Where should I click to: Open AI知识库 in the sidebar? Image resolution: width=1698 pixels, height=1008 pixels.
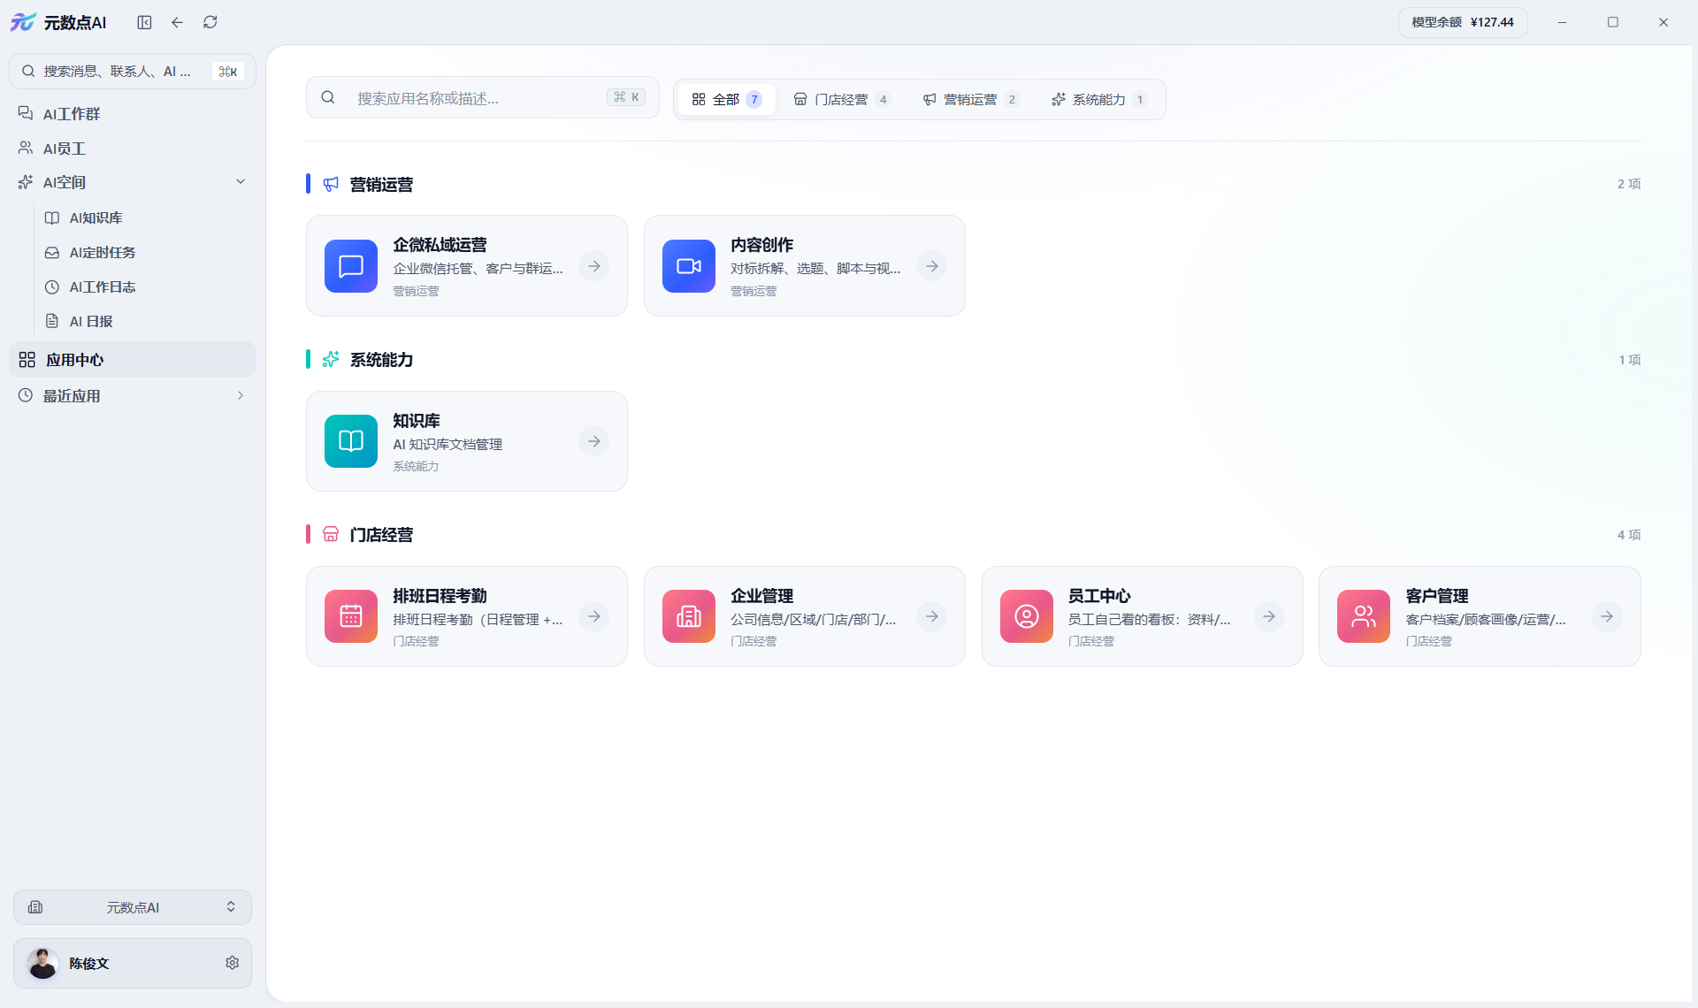146,218
